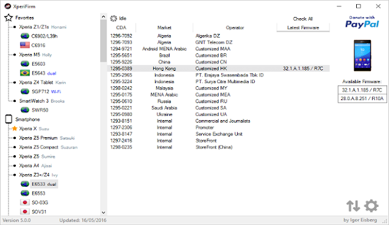Select the Saudi Arabia Customized SA row
This screenshot has height=225, width=389.
(218, 108)
